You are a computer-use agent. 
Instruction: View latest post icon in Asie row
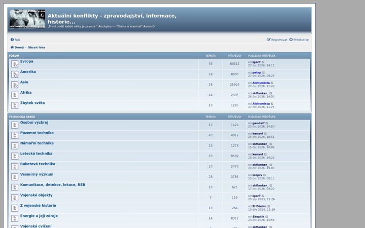pos(272,83)
